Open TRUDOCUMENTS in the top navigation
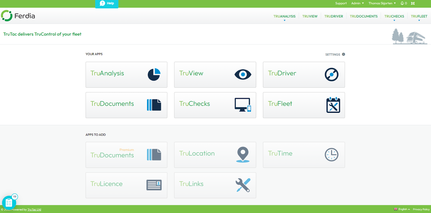Viewport: 431px width, 213px height. pyautogui.click(x=364, y=16)
